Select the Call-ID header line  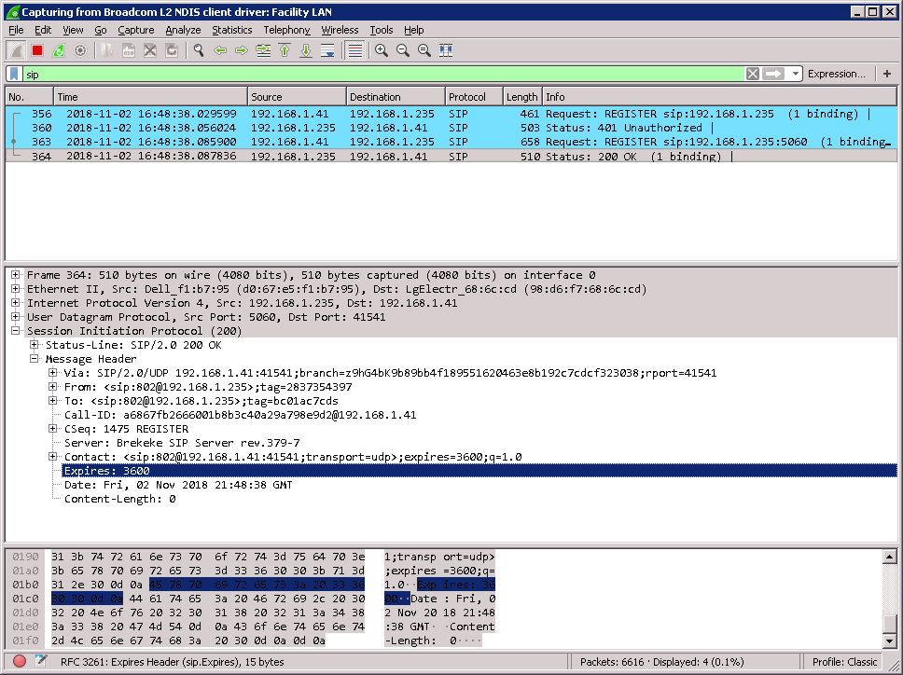tap(240, 415)
